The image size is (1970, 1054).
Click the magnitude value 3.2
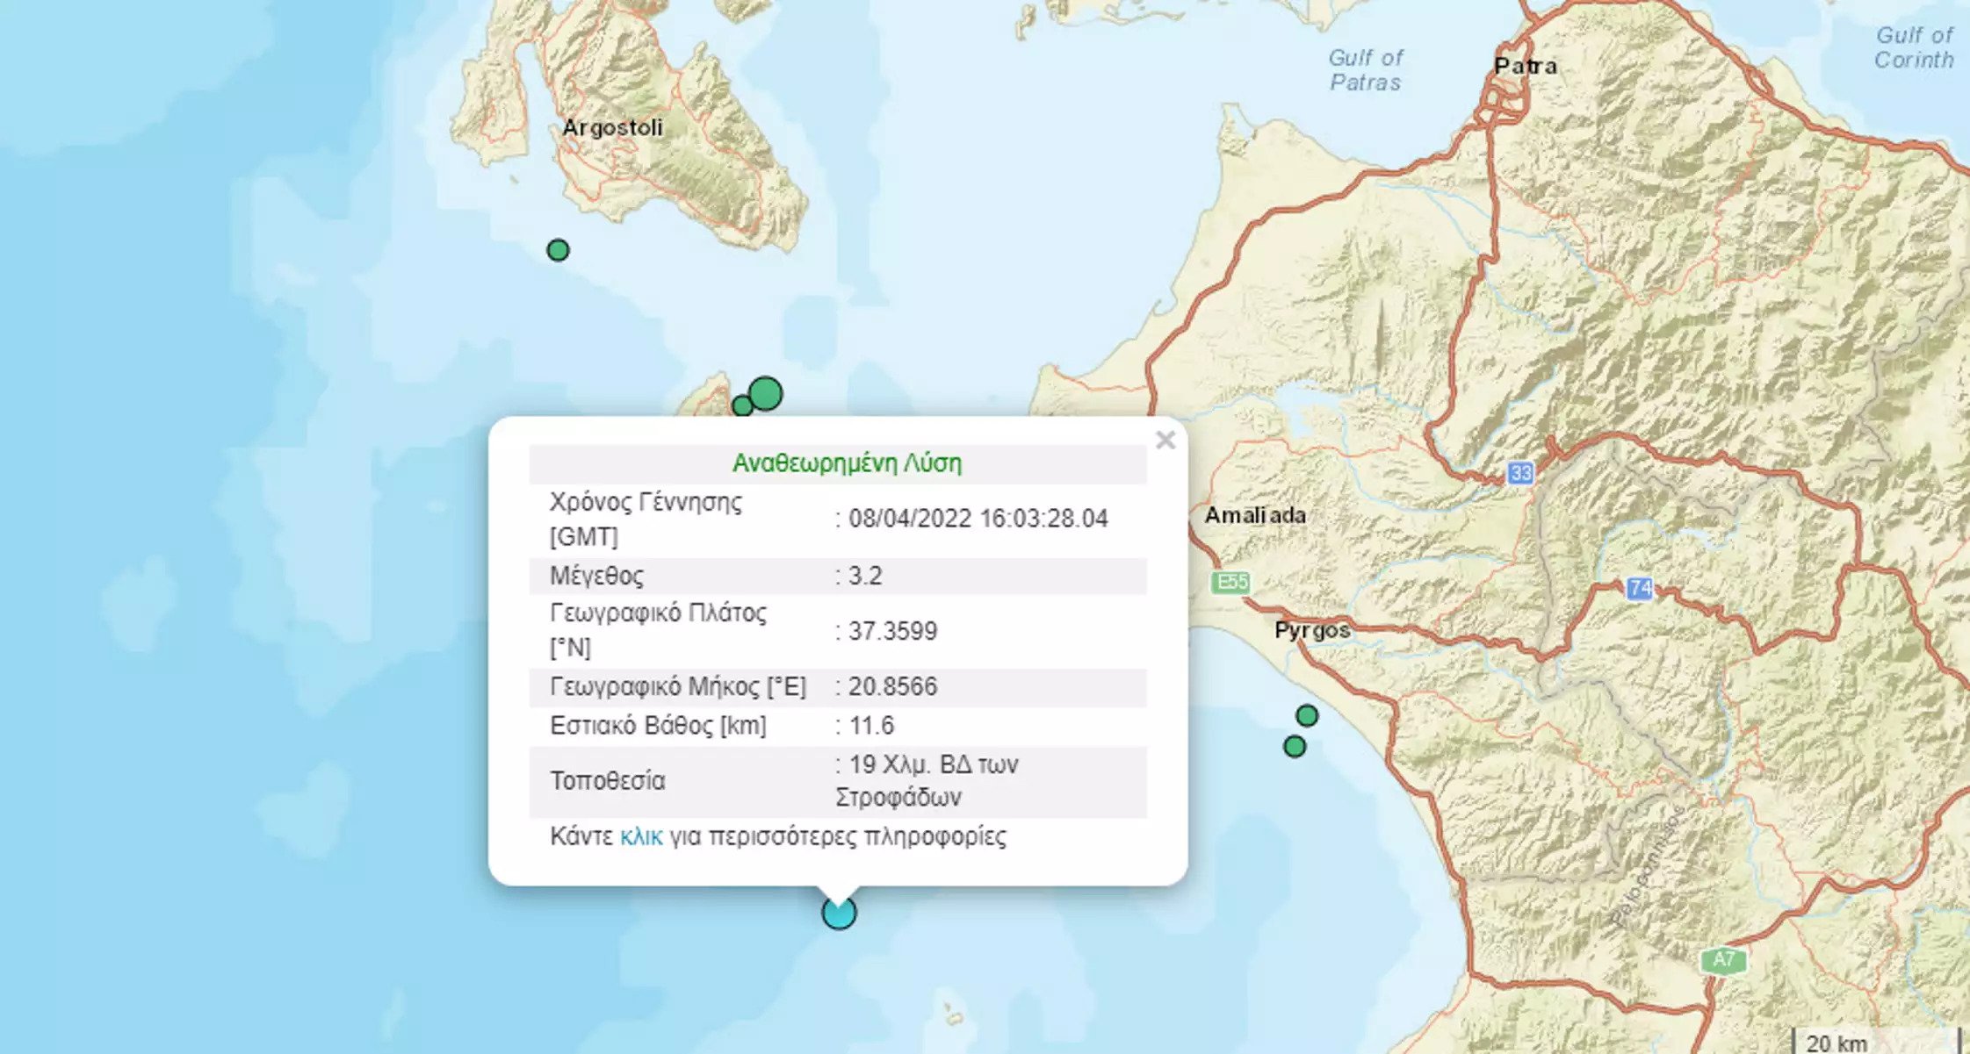click(865, 576)
